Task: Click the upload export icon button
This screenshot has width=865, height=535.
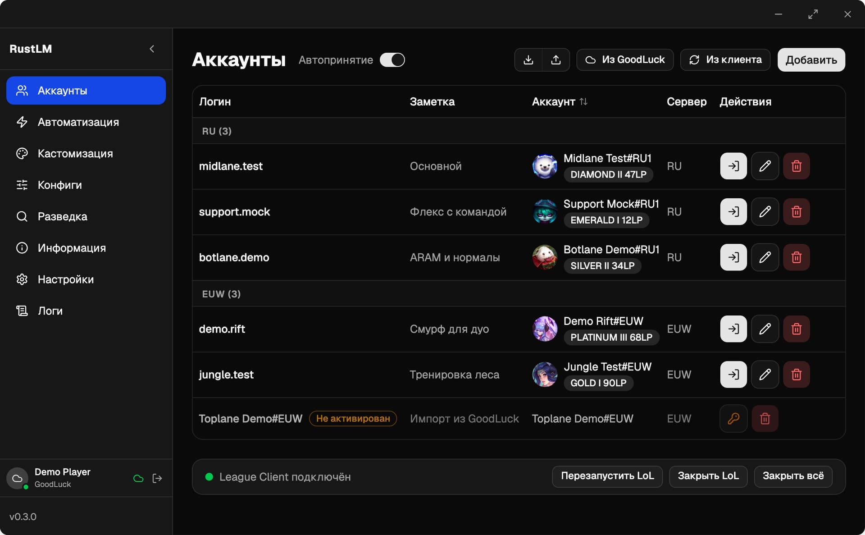Action: (x=556, y=60)
